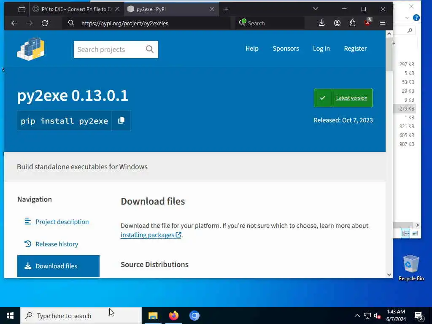Click the pip install py2exe command text
This screenshot has width=432, height=324.
65,121
